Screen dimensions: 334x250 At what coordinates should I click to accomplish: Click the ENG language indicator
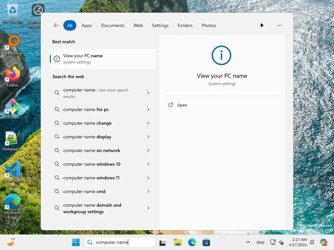point(261,242)
